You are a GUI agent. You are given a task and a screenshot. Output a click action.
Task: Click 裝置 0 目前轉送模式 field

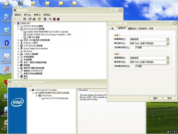pos(152,47)
